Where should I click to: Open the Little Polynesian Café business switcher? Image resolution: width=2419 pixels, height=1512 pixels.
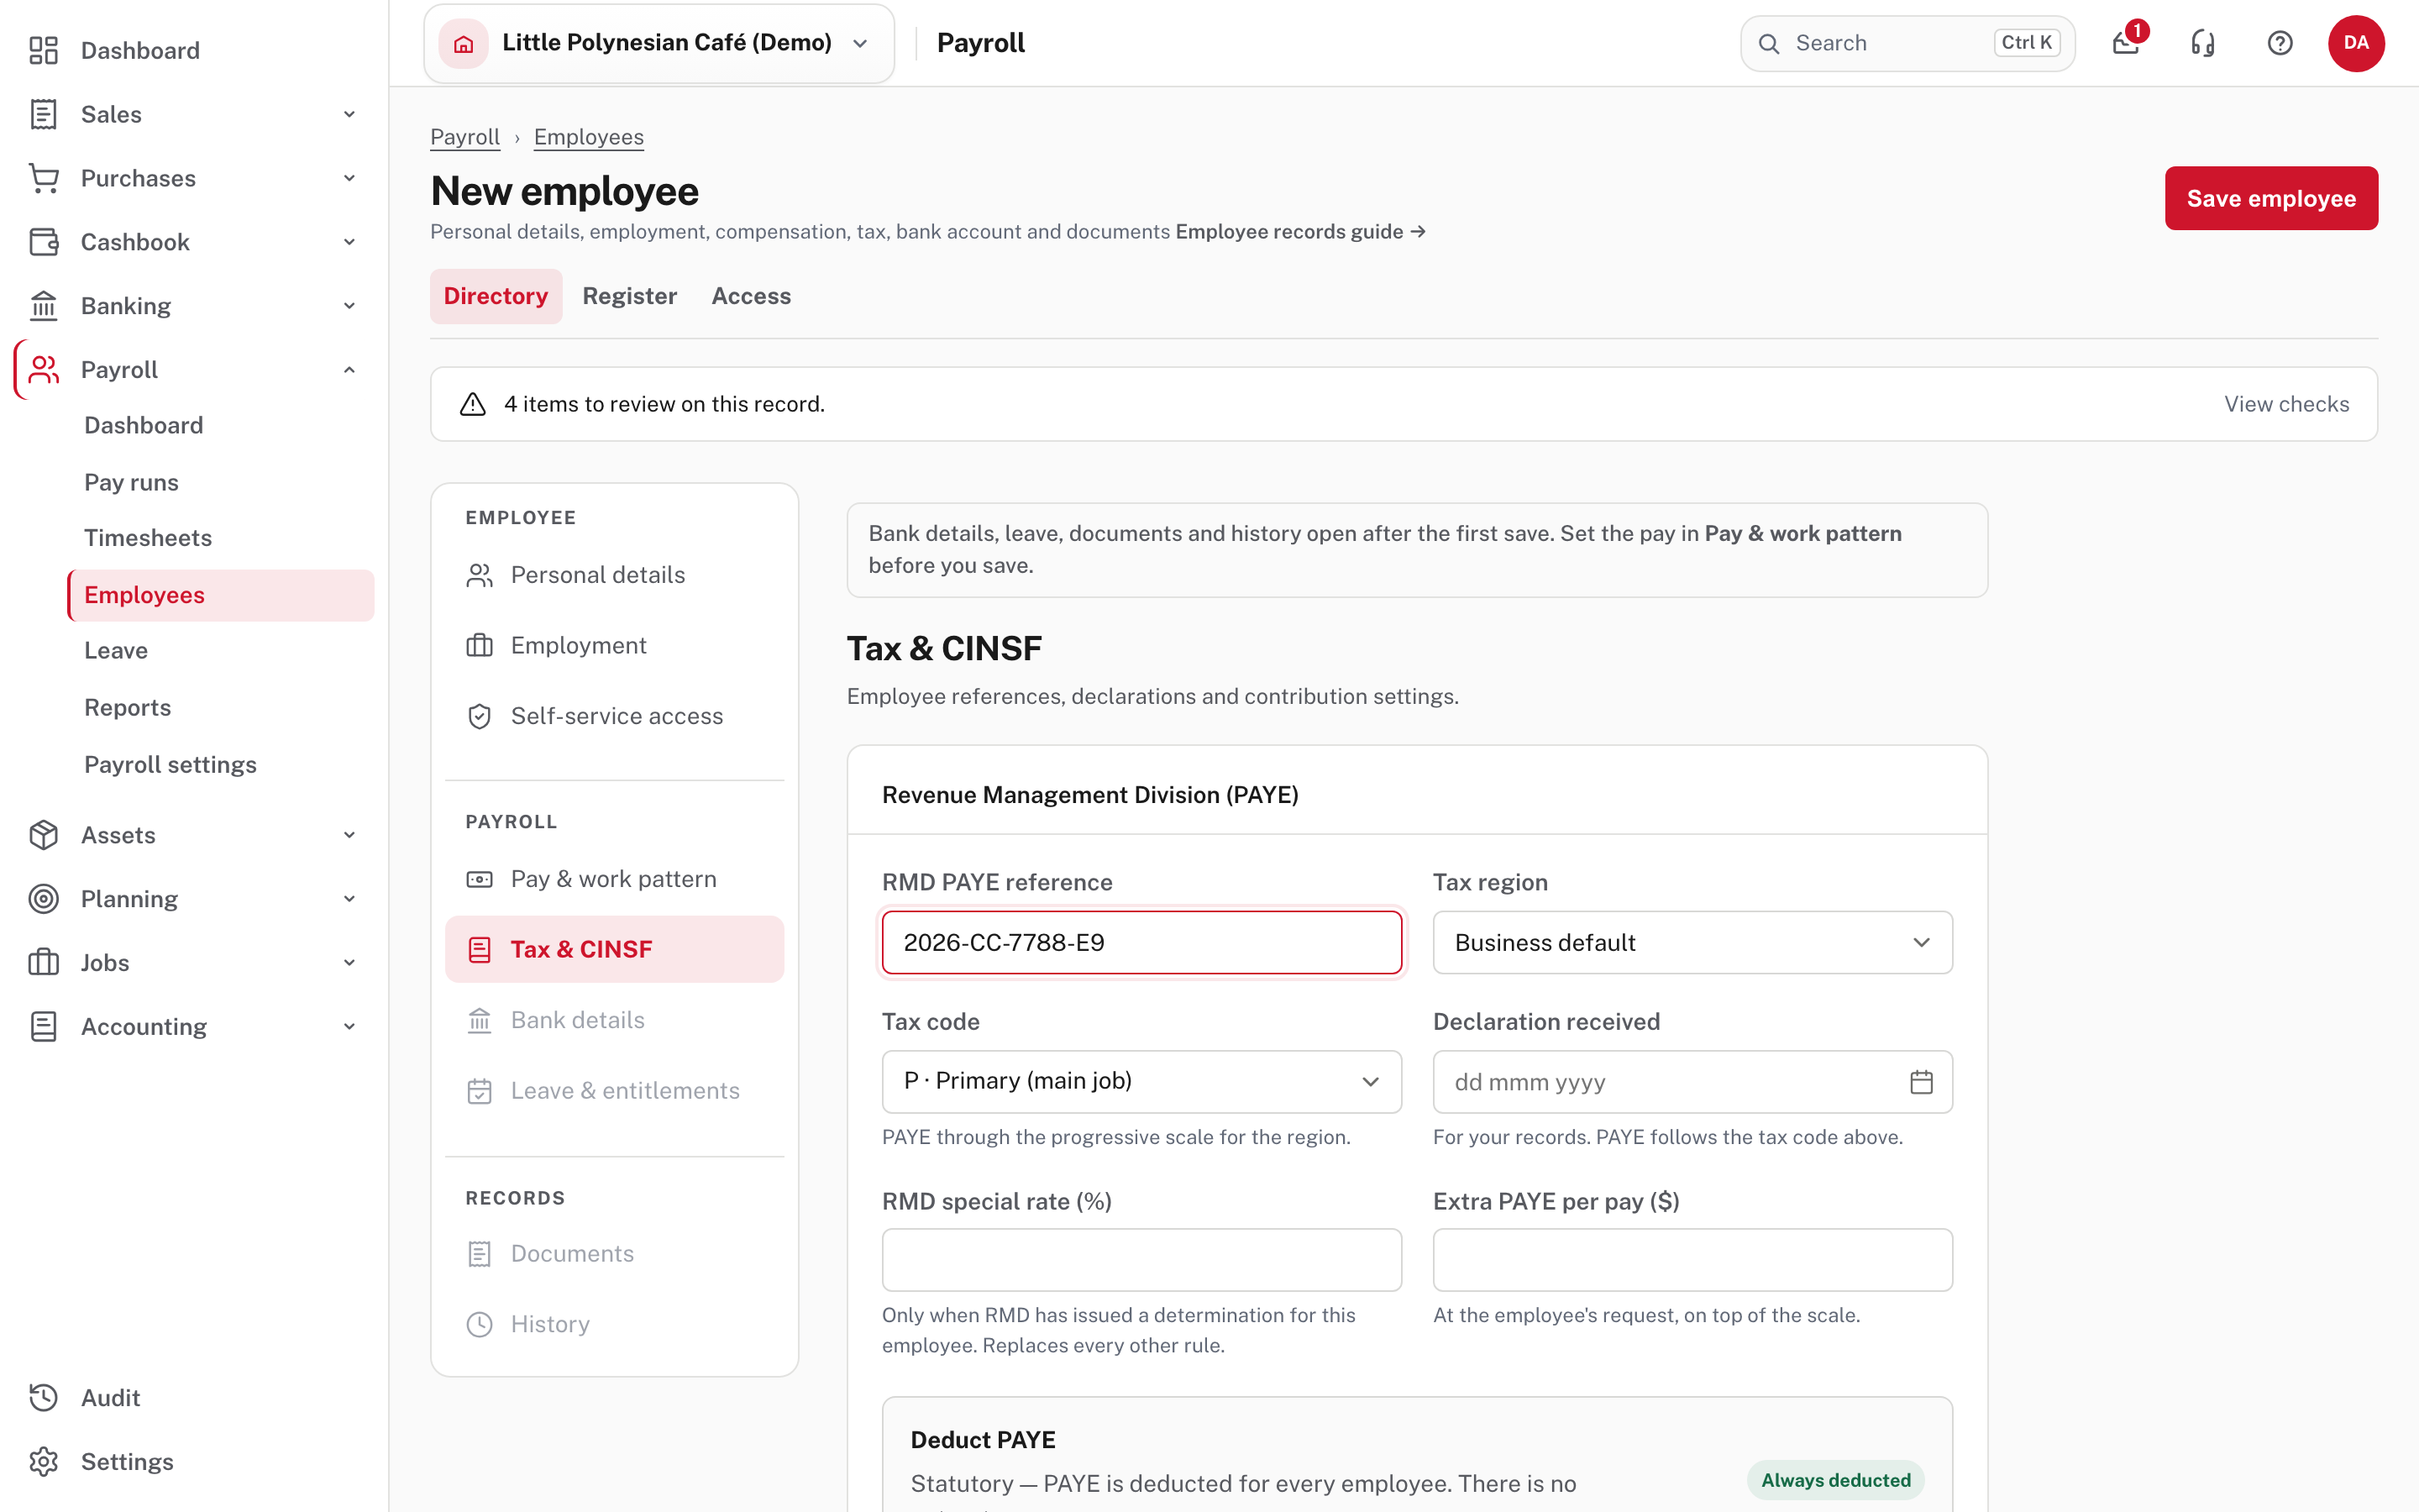[x=659, y=43]
